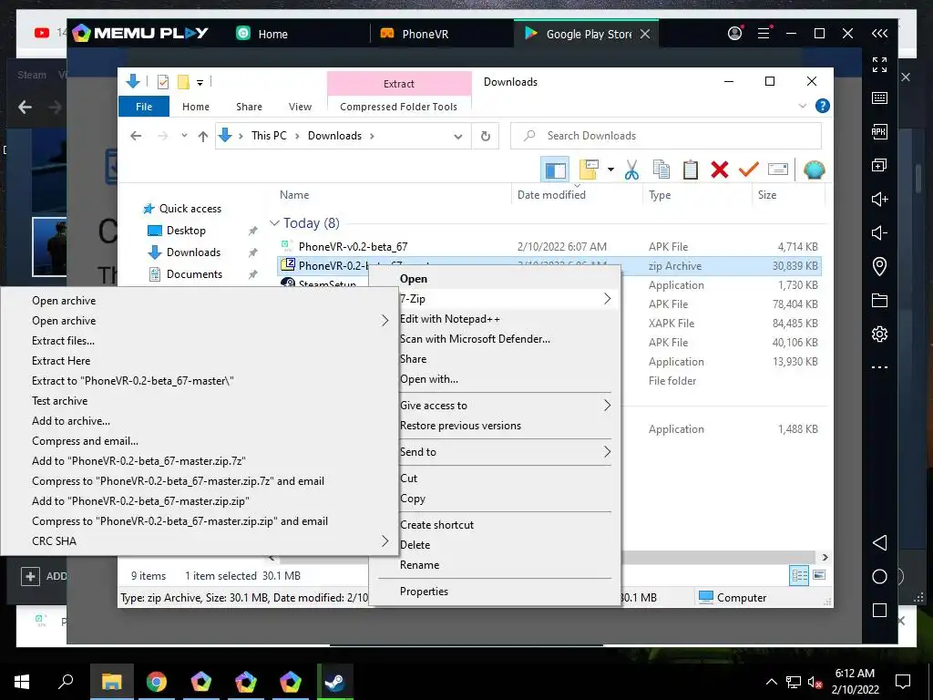Collapse MEmu sidebar with triple chevron
Viewport: 933px width, 700px height.
point(879,34)
